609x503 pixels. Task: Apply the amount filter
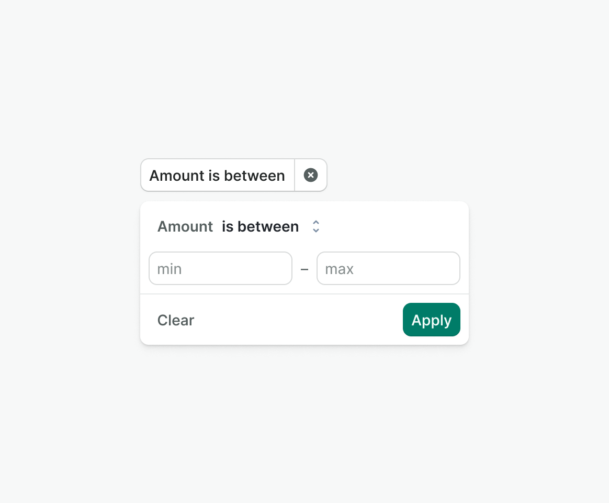point(432,320)
